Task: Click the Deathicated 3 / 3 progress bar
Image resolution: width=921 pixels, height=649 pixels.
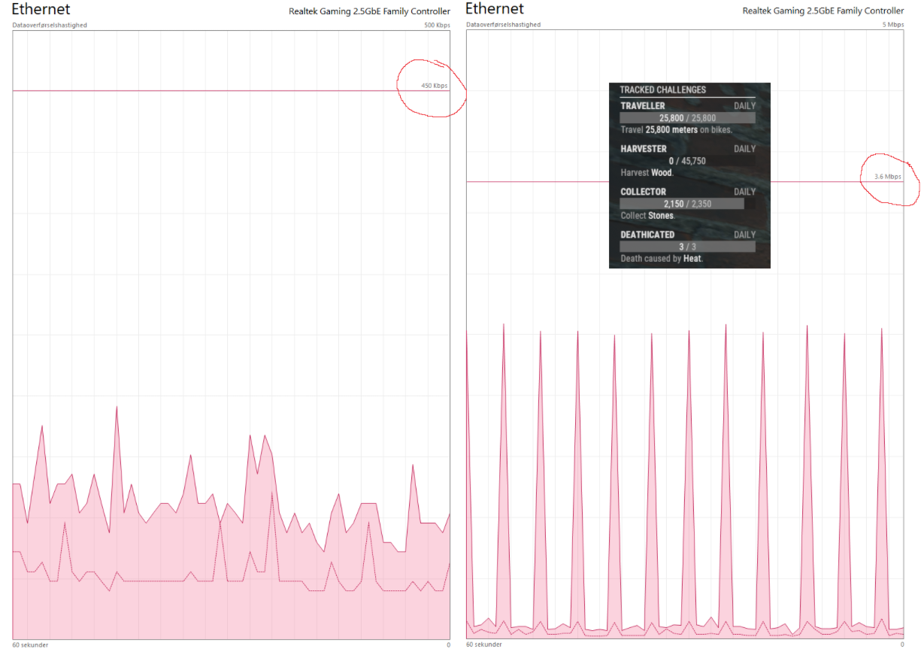Action: point(687,247)
